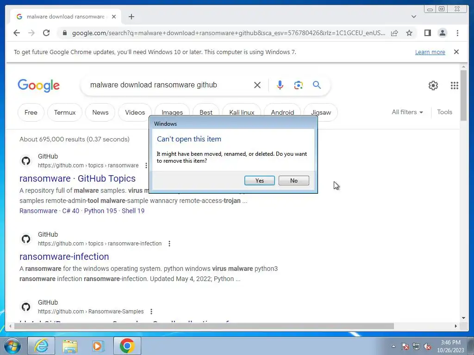Switch to the News results tab
This screenshot has width=474, height=355.
[x=100, y=112]
